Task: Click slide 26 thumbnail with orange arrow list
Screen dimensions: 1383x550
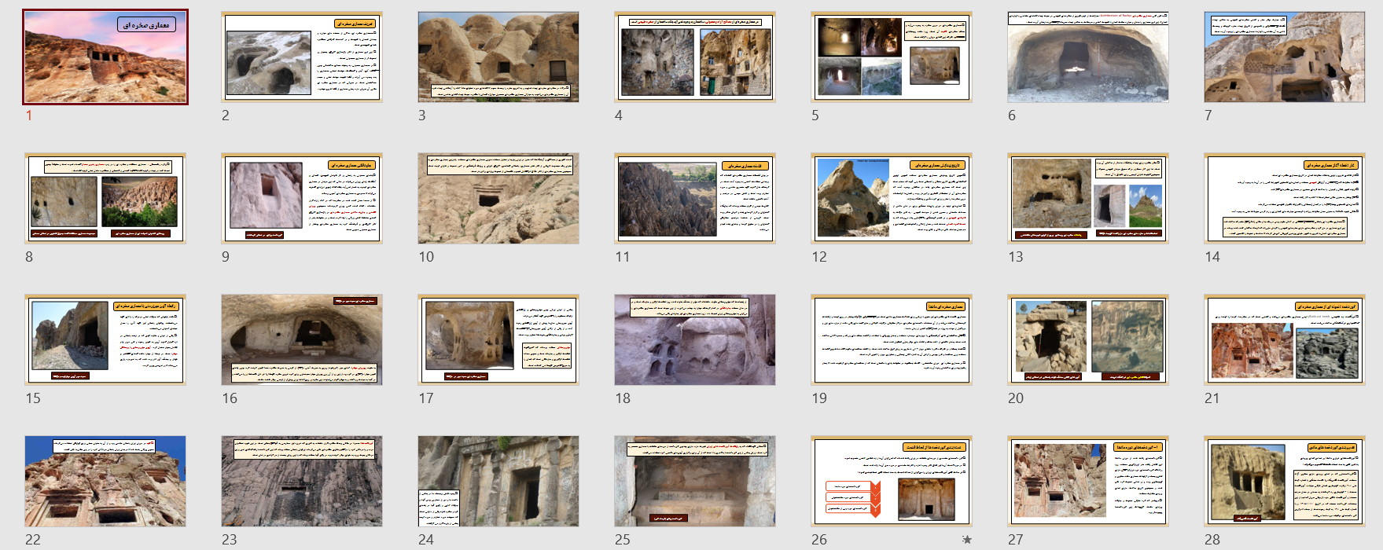Action: pyautogui.click(x=892, y=481)
